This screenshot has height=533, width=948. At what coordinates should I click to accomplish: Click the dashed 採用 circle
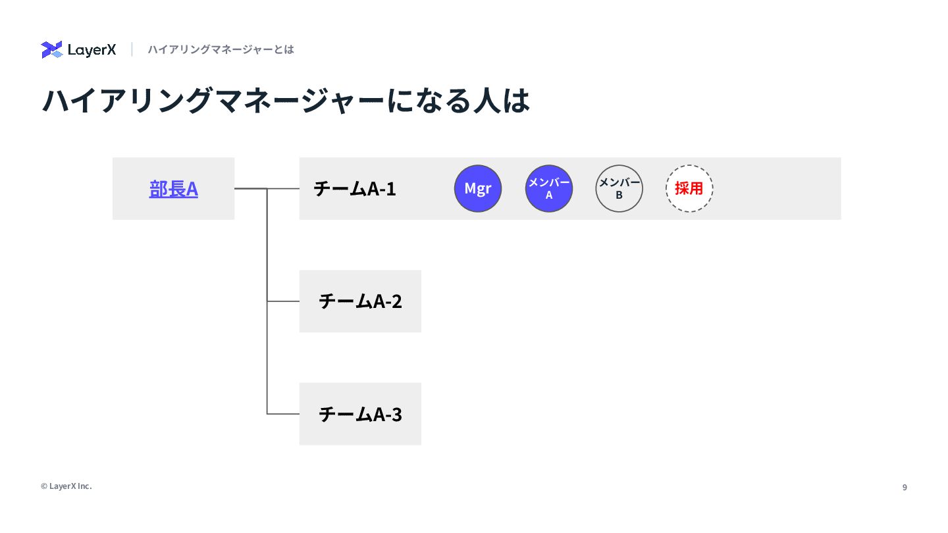tap(689, 189)
